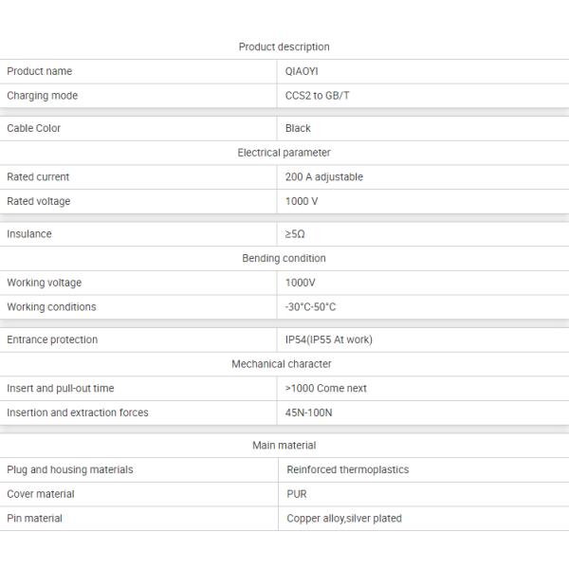
Task: Click the 45N-100N force value
Action: [309, 413]
